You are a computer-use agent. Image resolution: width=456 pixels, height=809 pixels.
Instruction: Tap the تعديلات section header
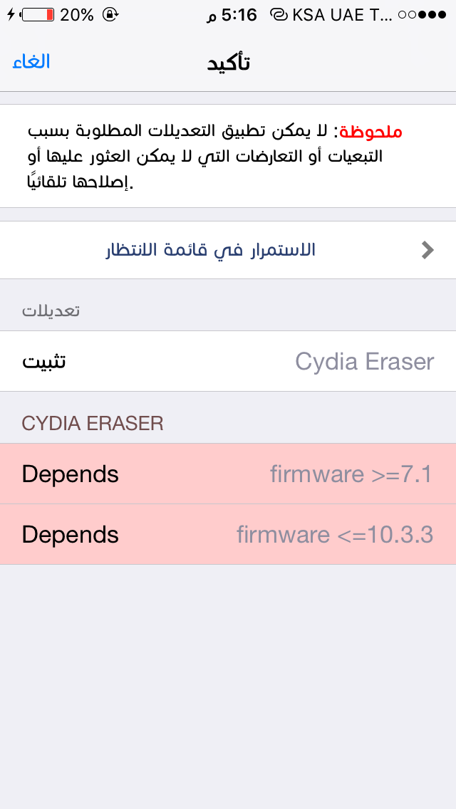[x=51, y=310]
